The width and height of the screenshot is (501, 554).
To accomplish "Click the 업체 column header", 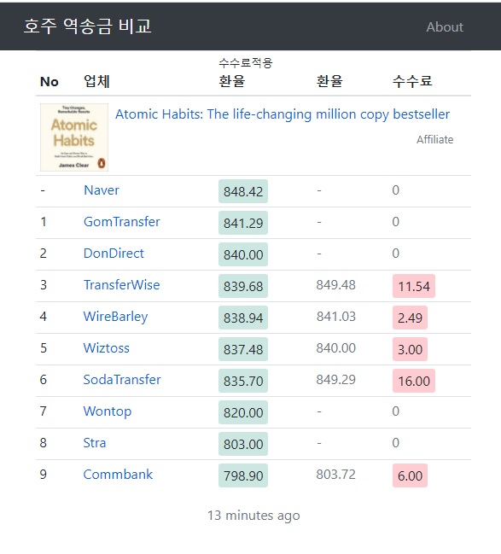I will point(96,81).
